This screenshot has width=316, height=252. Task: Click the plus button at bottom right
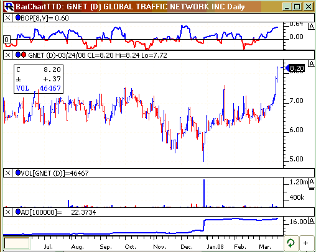[305, 243]
